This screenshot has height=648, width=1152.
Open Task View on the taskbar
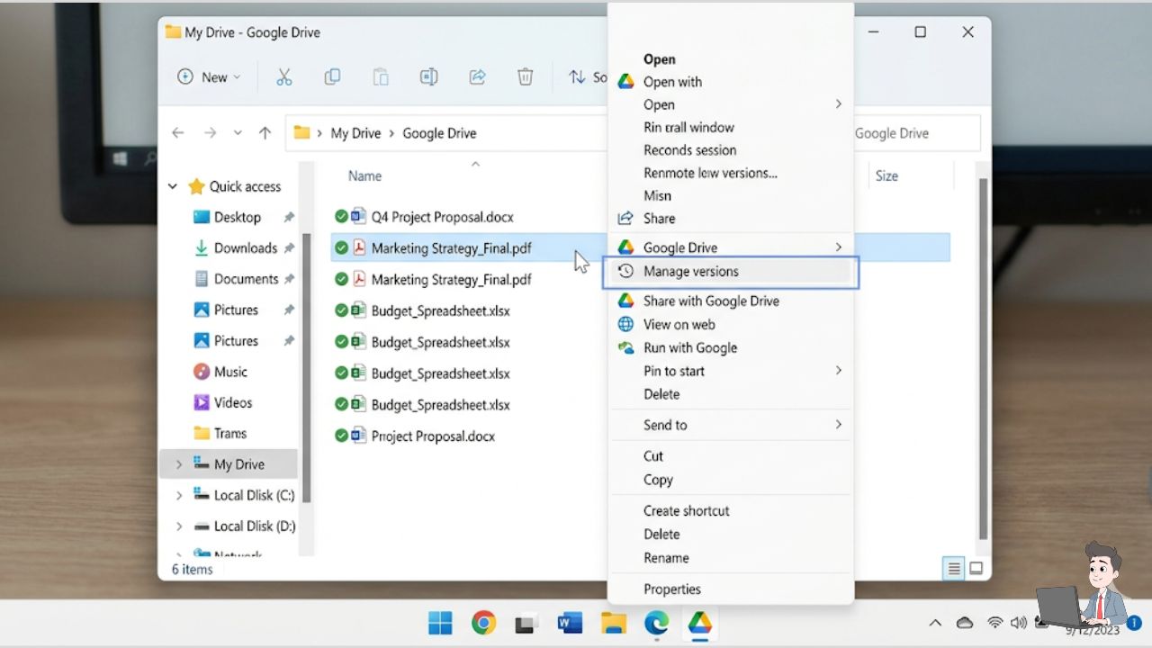pyautogui.click(x=526, y=623)
